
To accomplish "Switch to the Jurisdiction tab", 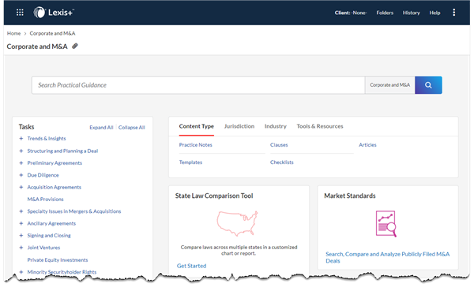I will 239,126.
